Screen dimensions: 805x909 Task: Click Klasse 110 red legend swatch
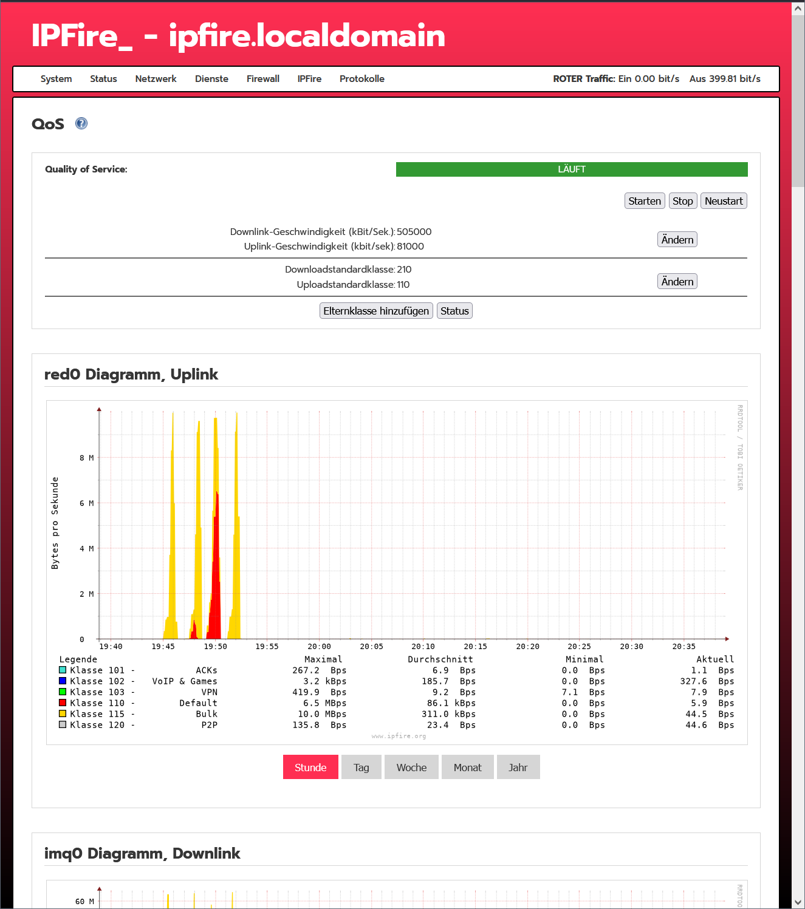point(63,703)
